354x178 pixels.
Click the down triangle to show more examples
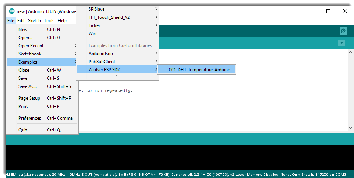click(118, 77)
